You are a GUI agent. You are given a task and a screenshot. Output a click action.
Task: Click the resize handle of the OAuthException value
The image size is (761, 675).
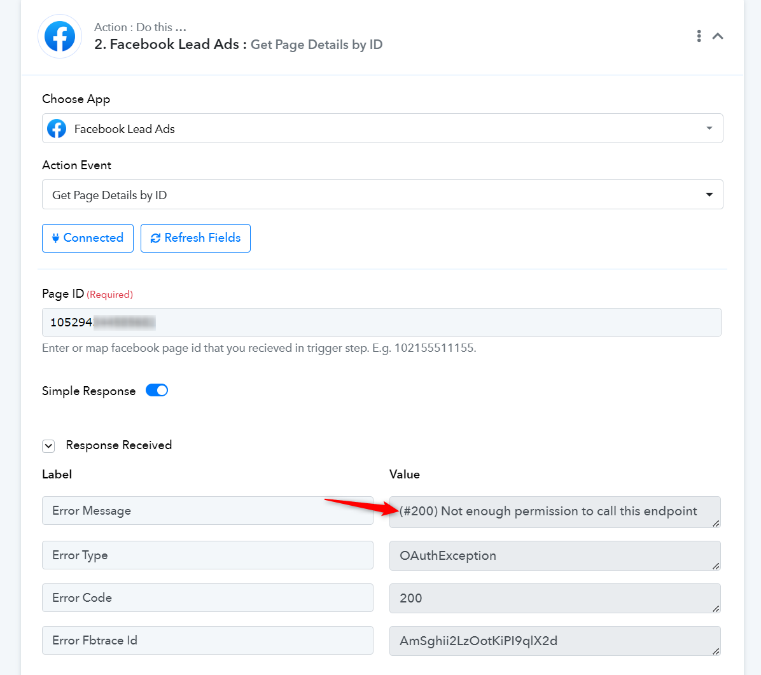pyautogui.click(x=716, y=566)
